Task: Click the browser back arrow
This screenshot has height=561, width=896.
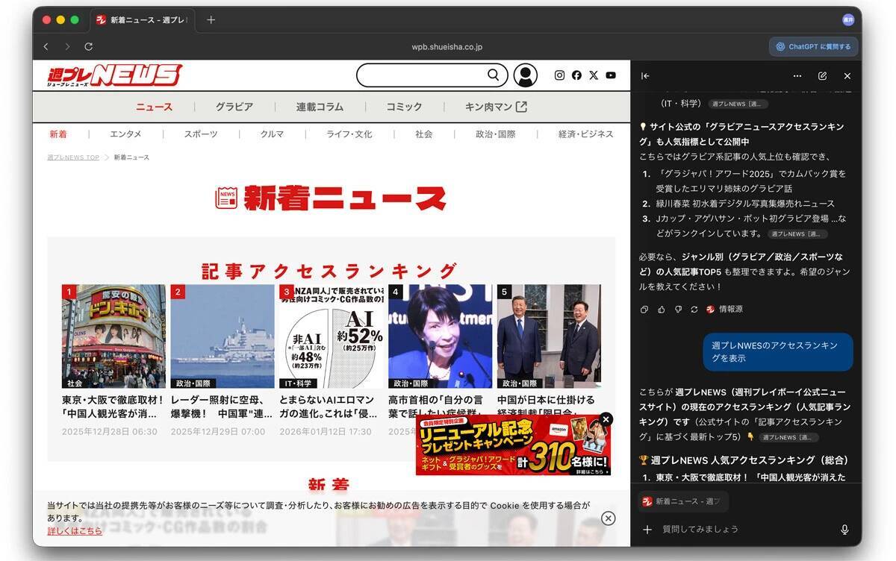Action: tap(46, 46)
